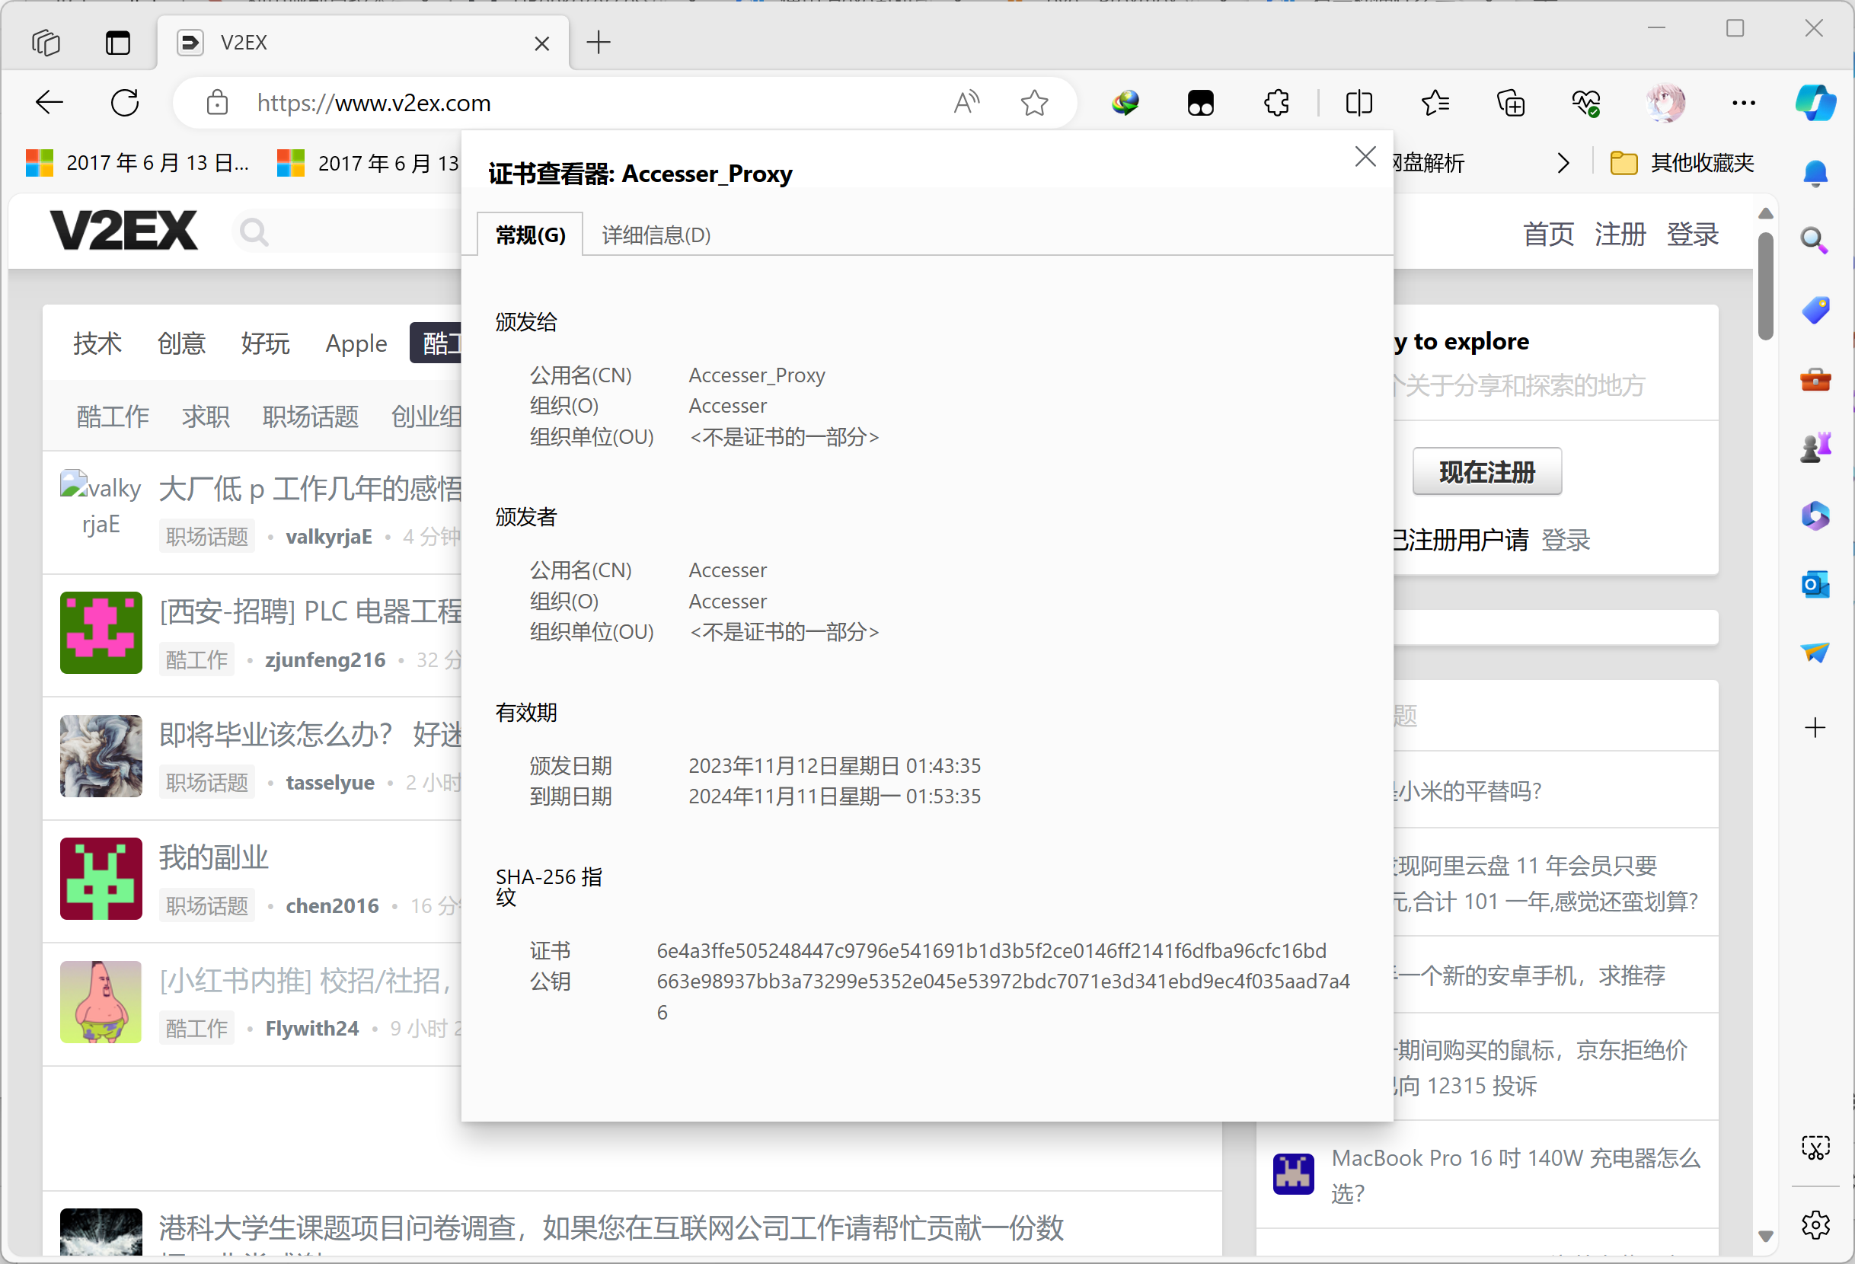This screenshot has width=1855, height=1264.
Task: Click the Read aloud icon
Action: [966, 103]
